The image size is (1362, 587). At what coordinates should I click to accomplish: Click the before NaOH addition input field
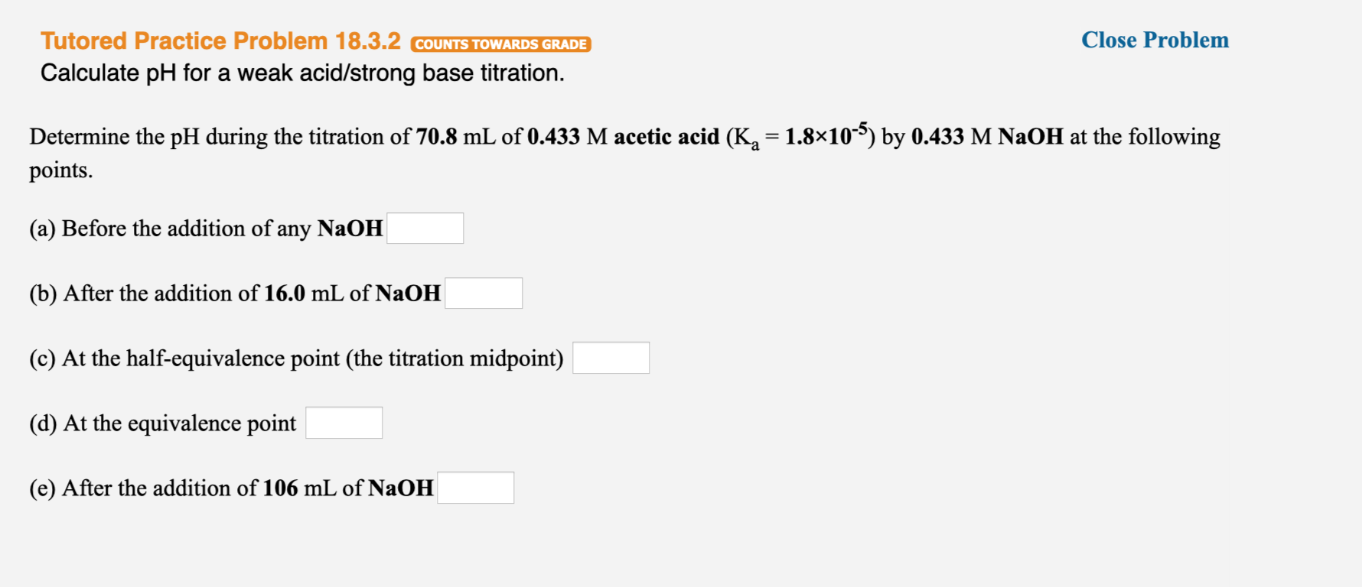[425, 227]
